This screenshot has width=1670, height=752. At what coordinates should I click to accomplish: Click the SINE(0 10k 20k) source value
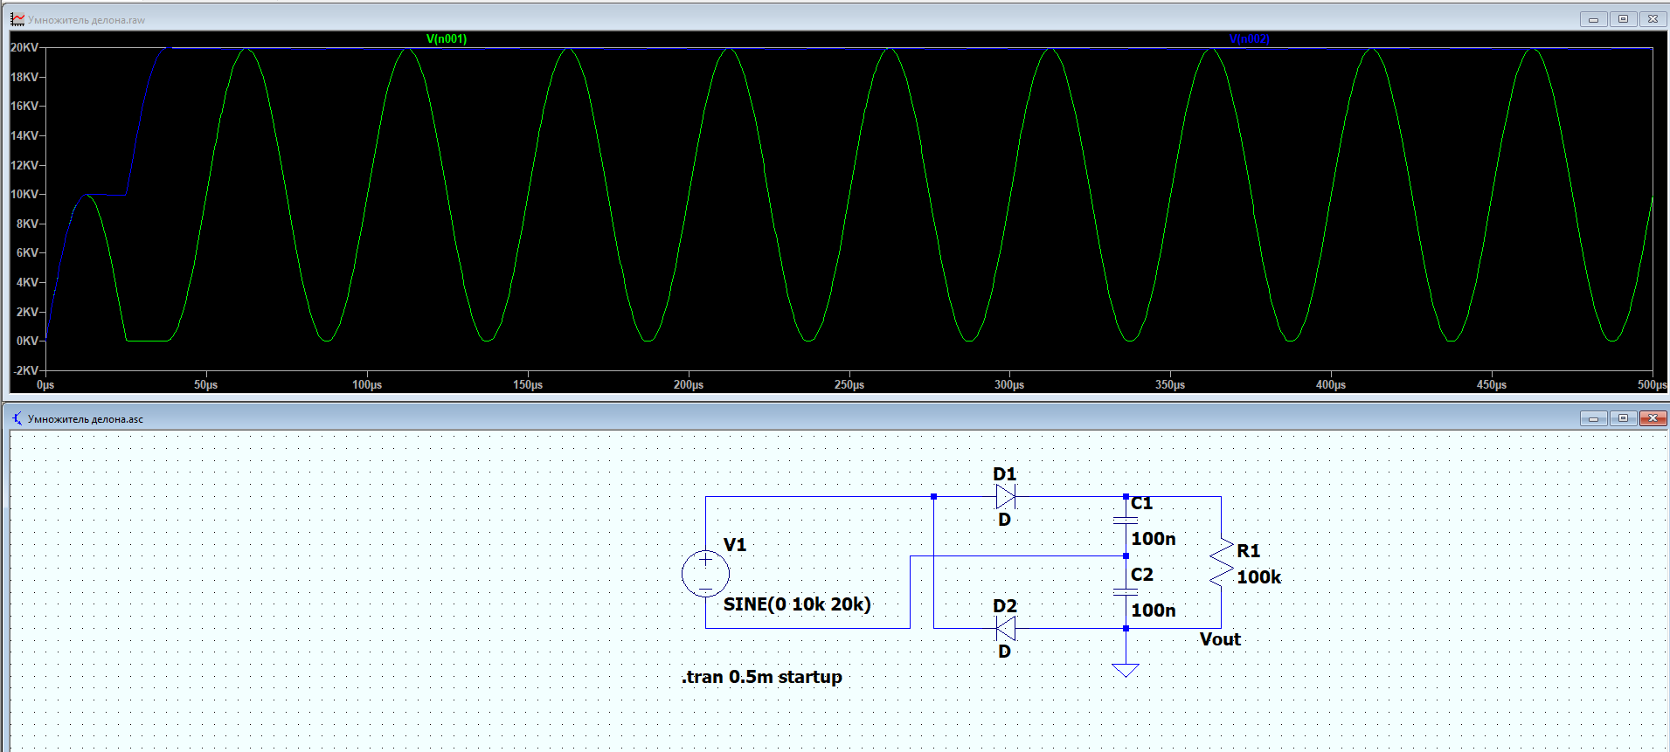pyautogui.click(x=797, y=604)
